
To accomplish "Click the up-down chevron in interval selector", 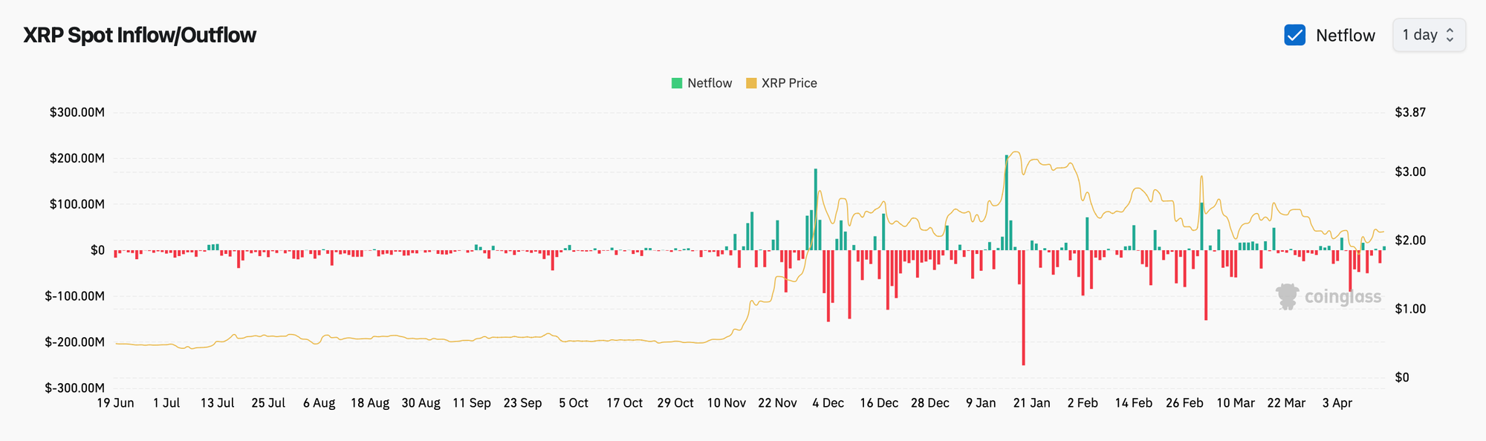I will (1450, 35).
